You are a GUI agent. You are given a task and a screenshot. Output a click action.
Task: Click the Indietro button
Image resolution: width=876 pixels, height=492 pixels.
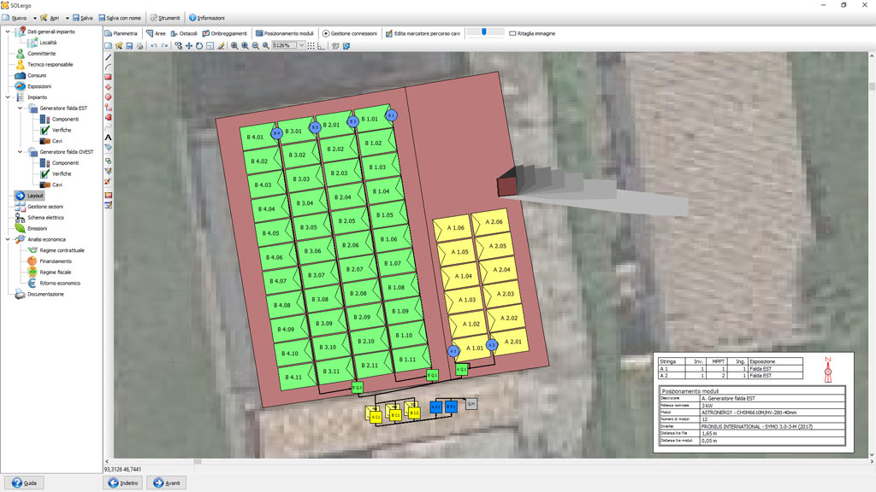[x=123, y=483]
